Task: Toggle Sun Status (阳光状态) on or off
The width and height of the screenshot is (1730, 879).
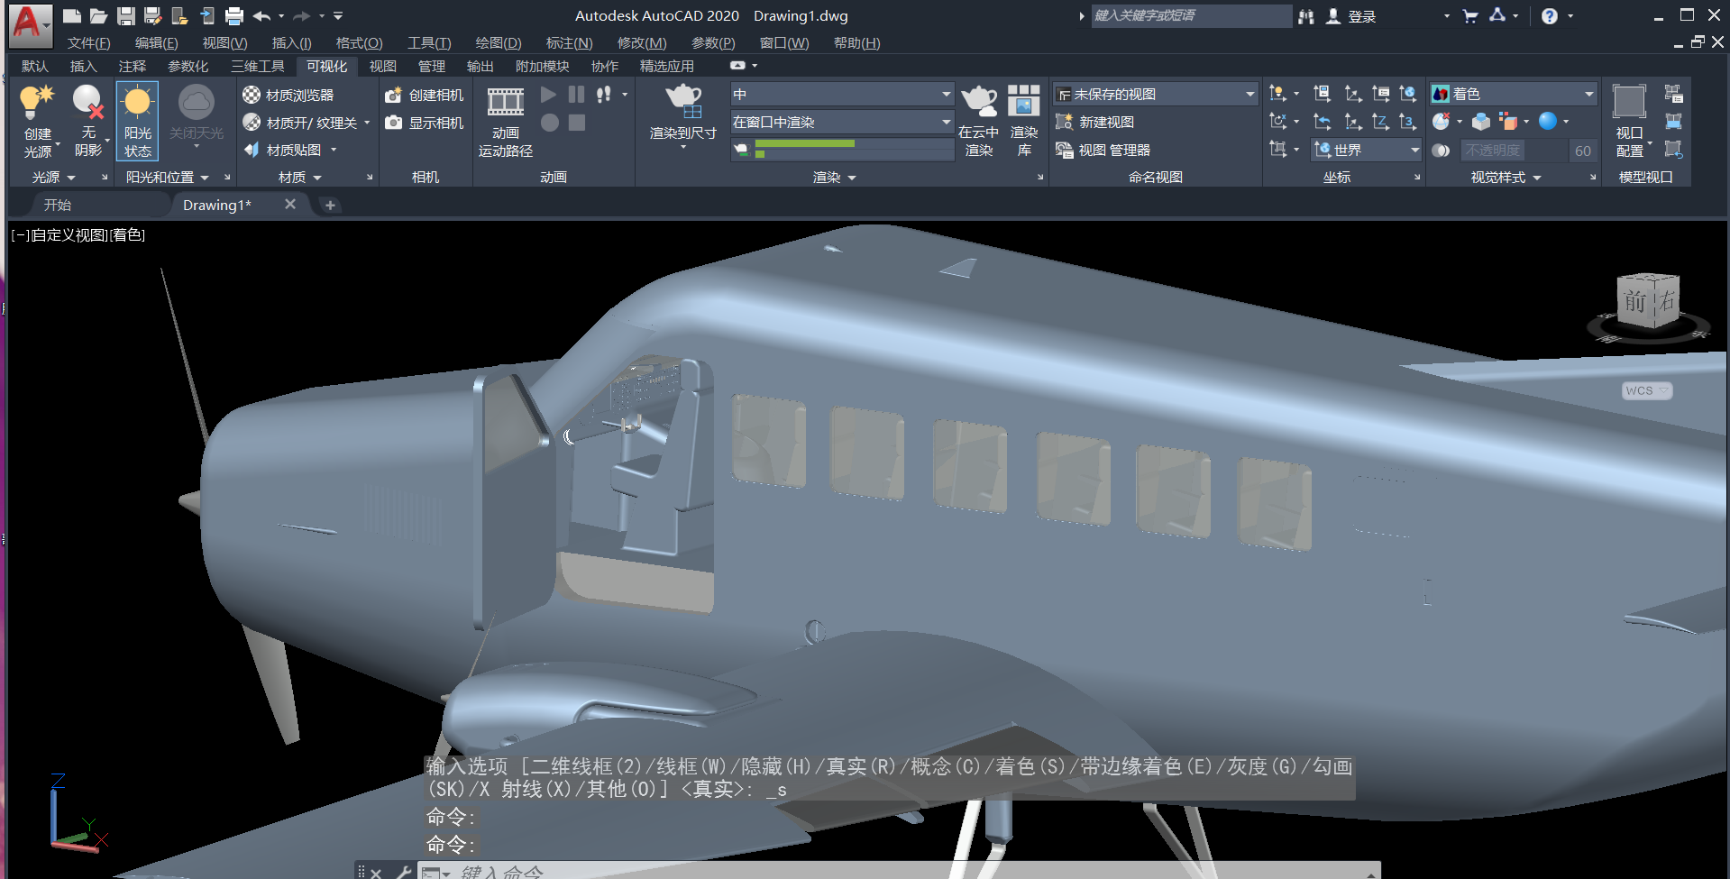Action: (137, 121)
